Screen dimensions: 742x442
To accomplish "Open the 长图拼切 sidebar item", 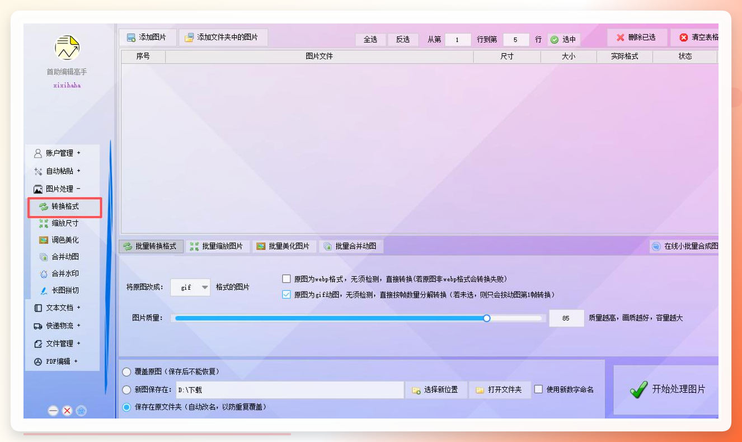I will coord(59,290).
